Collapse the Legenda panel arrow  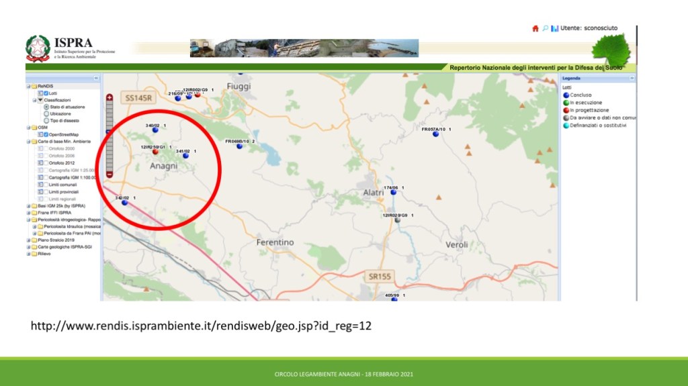tap(632, 79)
